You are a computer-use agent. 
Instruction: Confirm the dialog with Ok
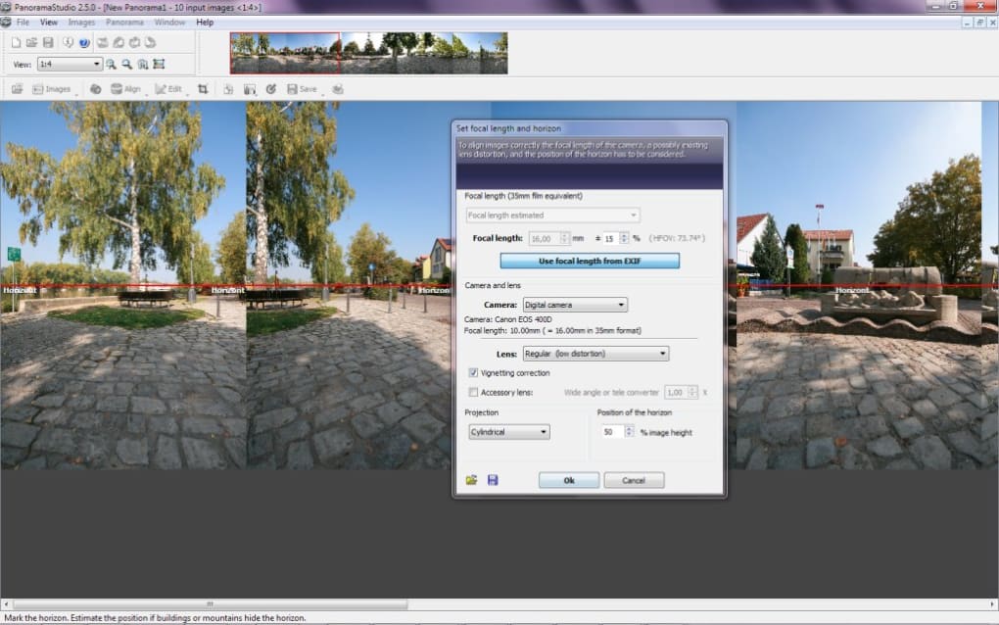point(569,480)
